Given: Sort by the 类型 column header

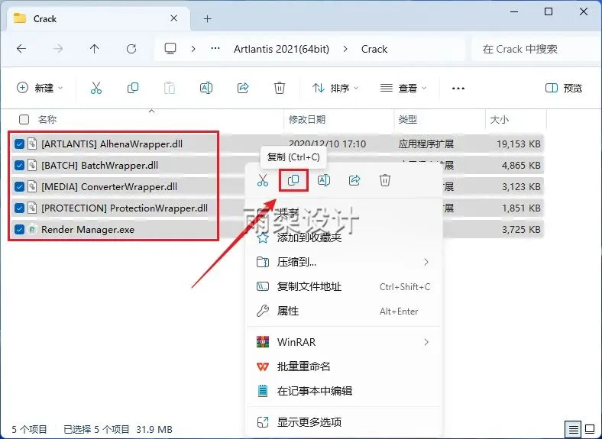Looking at the screenshot, I should pos(408,119).
